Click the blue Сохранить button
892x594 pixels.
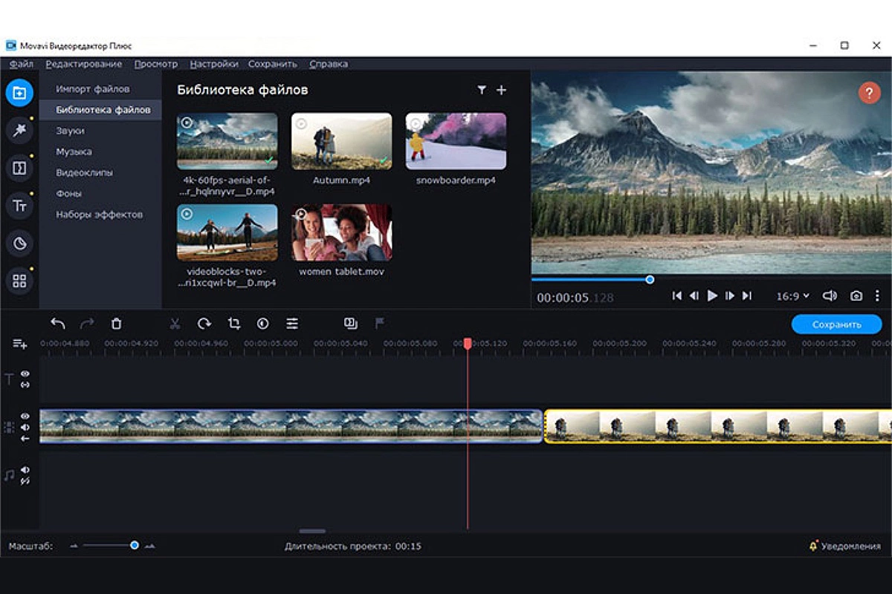(x=838, y=324)
